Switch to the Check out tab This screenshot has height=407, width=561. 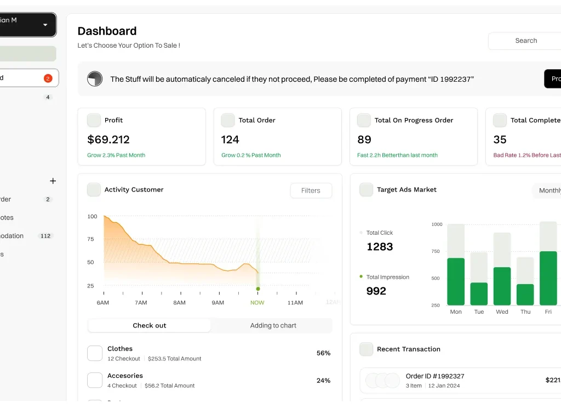point(149,325)
